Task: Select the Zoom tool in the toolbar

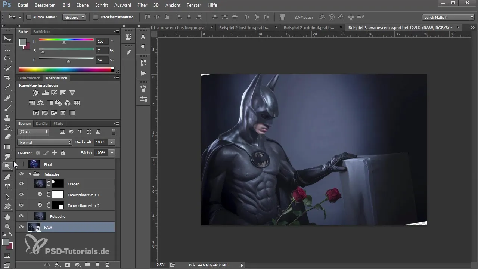Action: coord(7,226)
